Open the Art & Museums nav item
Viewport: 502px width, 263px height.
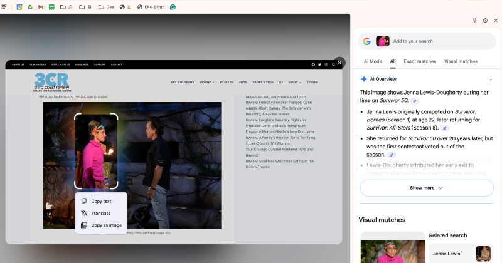tap(183, 83)
